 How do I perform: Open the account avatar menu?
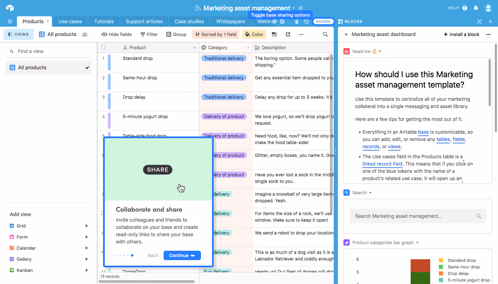[x=488, y=8]
